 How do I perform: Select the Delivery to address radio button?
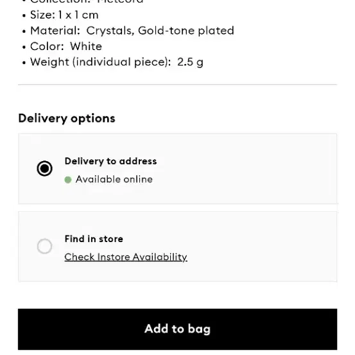(x=44, y=168)
